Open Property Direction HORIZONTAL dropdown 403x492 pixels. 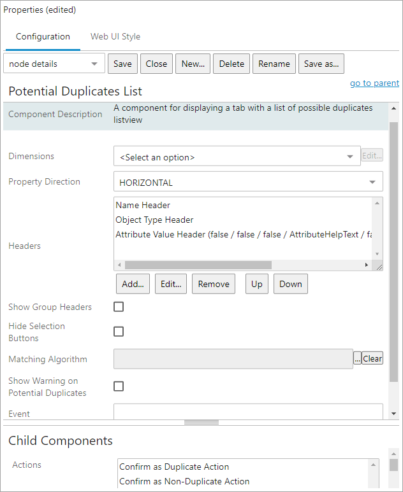tap(248, 182)
